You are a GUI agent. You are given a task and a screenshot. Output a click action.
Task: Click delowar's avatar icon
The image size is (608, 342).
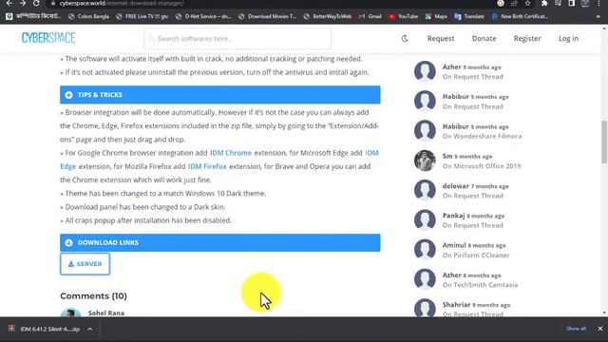tap(425, 190)
